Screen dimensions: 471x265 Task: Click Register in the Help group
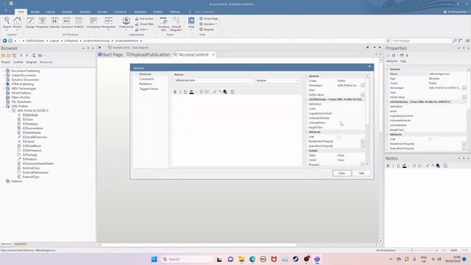[207, 29]
